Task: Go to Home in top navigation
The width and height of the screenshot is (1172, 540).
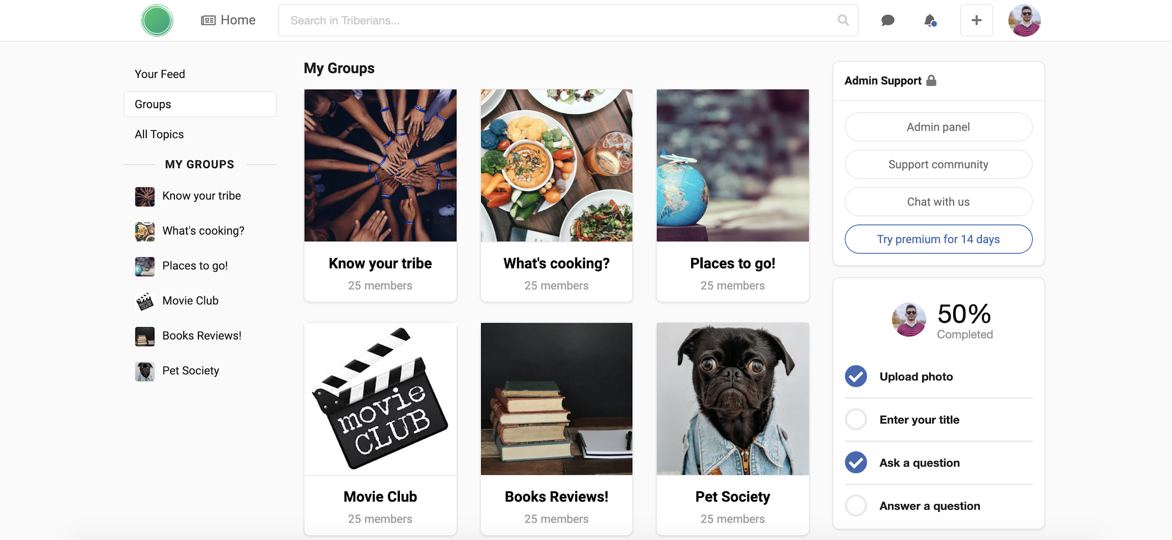Action: tap(228, 20)
